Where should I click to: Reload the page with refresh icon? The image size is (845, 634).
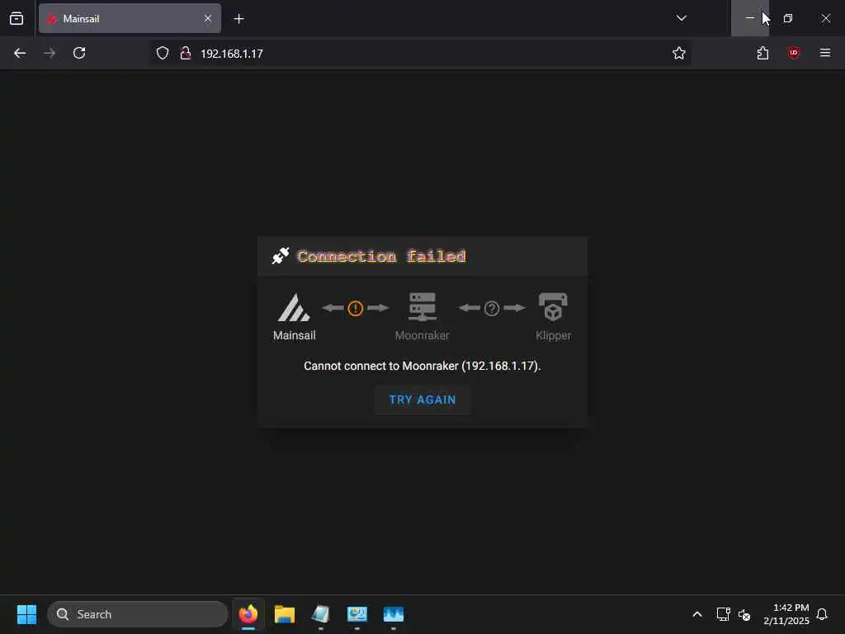tap(79, 53)
